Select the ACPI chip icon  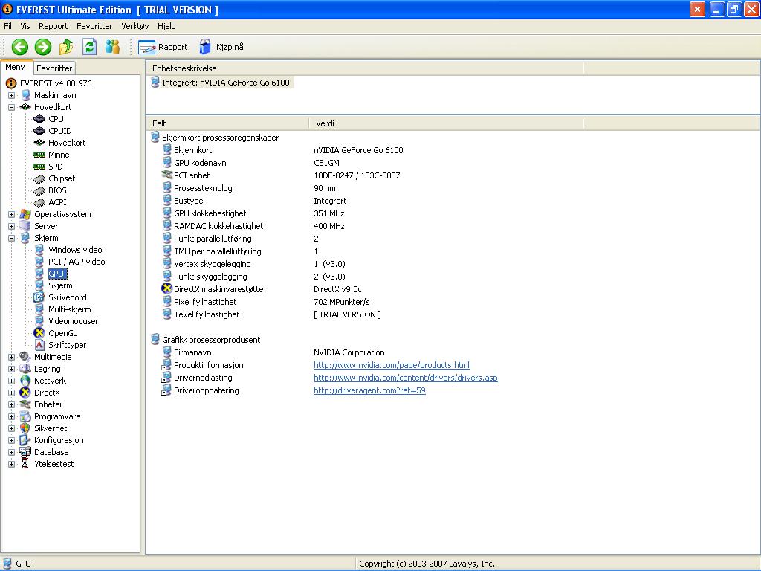click(39, 202)
